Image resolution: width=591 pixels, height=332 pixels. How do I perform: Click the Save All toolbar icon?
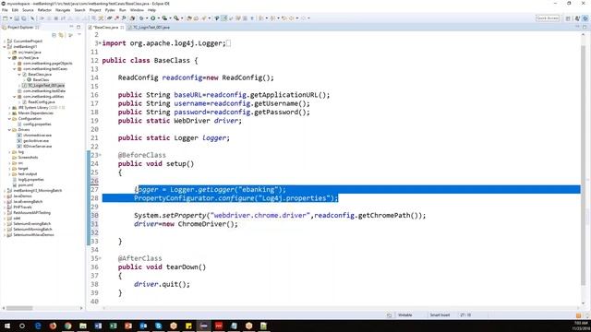pyautogui.click(x=23, y=18)
